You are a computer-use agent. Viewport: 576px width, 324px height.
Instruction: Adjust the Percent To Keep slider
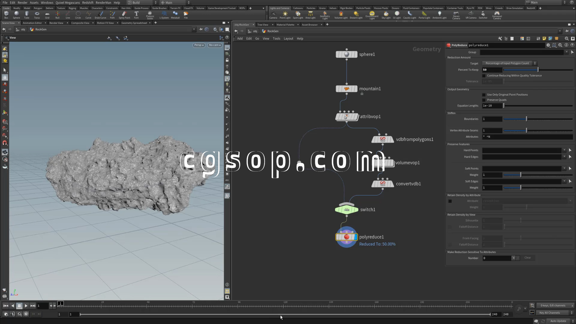538,70
